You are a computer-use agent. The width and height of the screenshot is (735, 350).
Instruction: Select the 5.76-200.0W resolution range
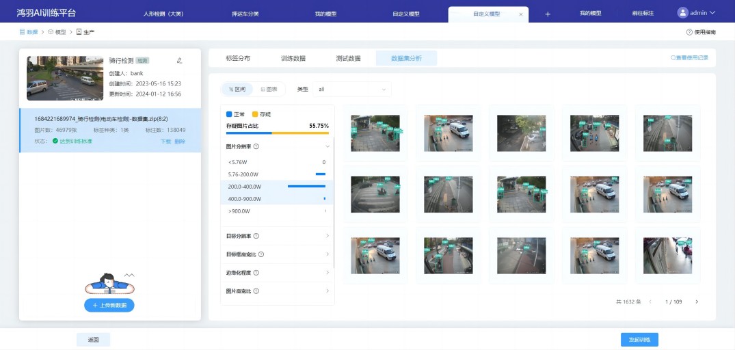click(x=276, y=174)
